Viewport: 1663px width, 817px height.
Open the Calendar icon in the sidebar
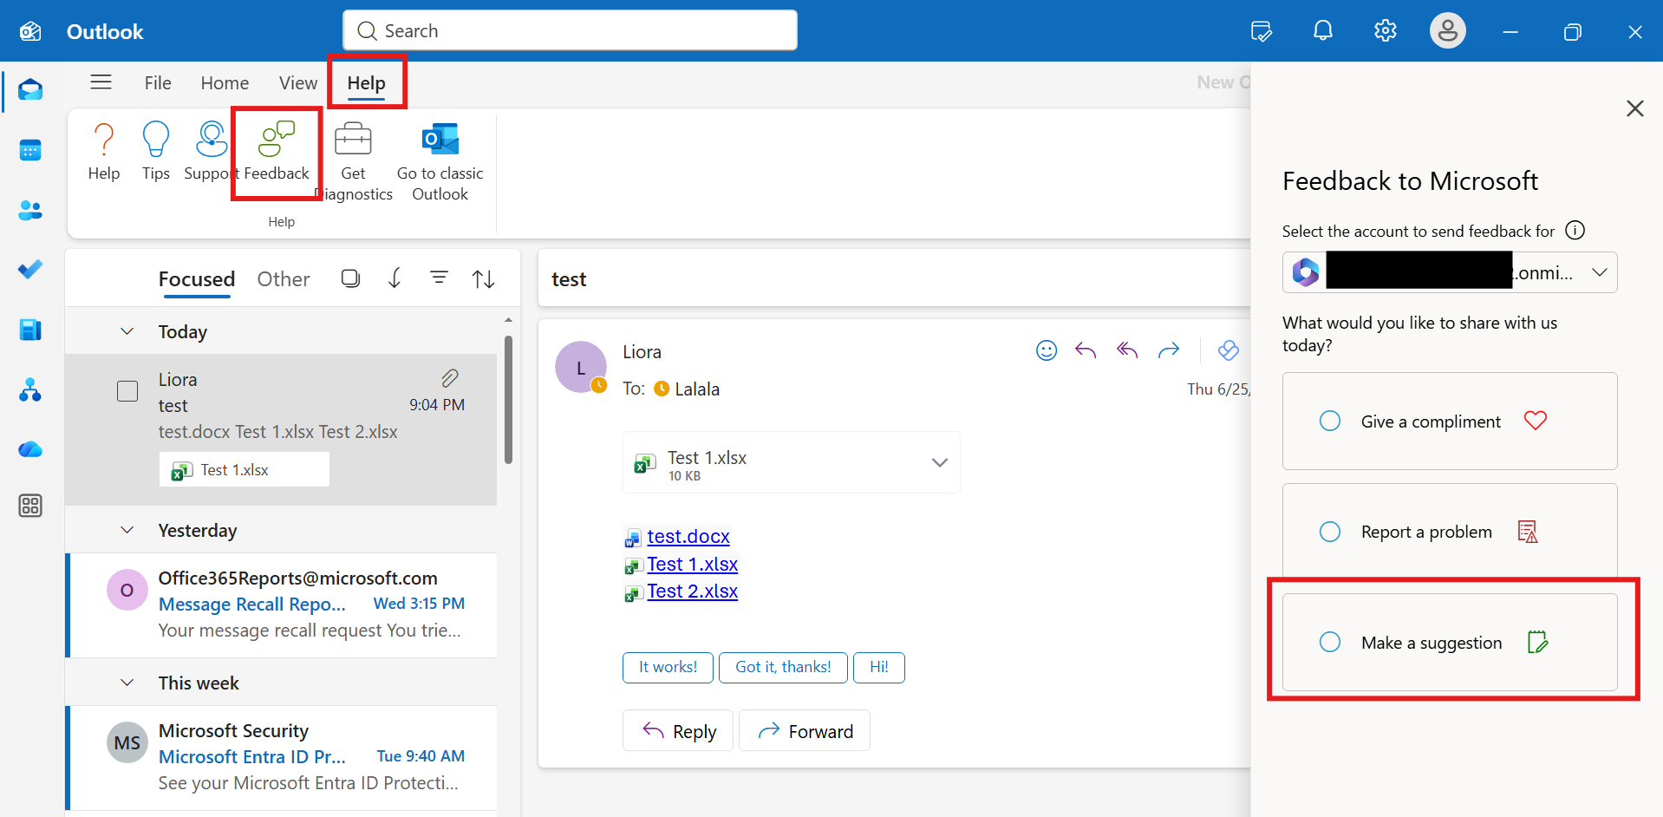pyautogui.click(x=30, y=151)
